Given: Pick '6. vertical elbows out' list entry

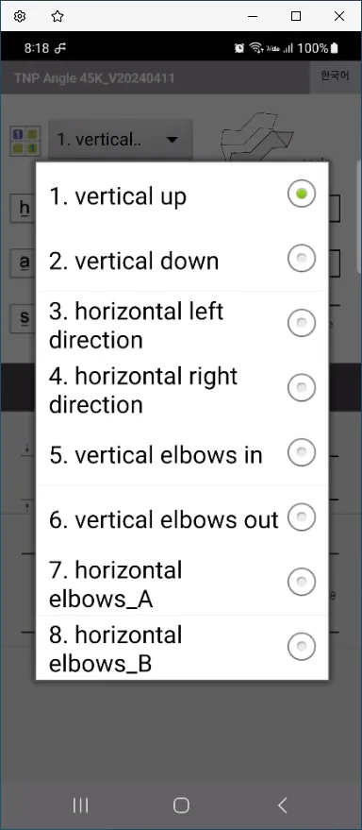Looking at the screenshot, I should (182, 518).
